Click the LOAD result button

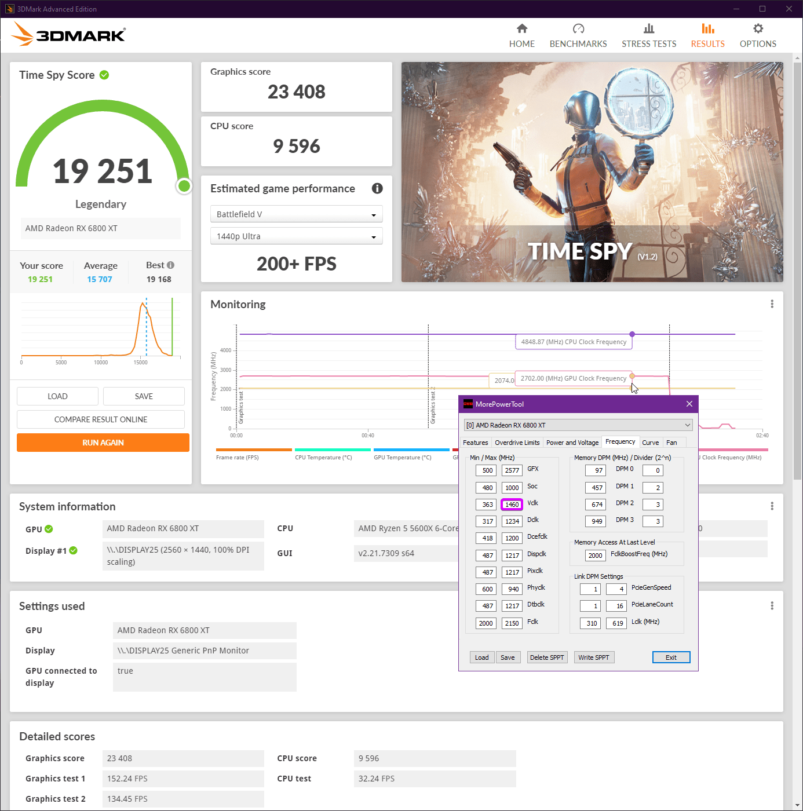[x=57, y=396]
